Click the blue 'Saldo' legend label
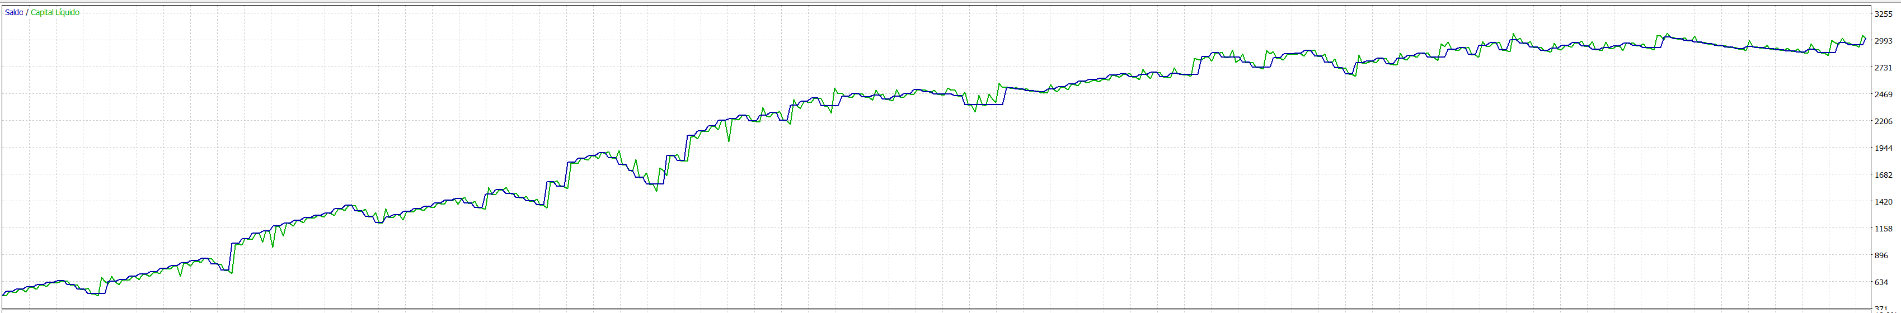The image size is (1901, 313). (x=14, y=12)
